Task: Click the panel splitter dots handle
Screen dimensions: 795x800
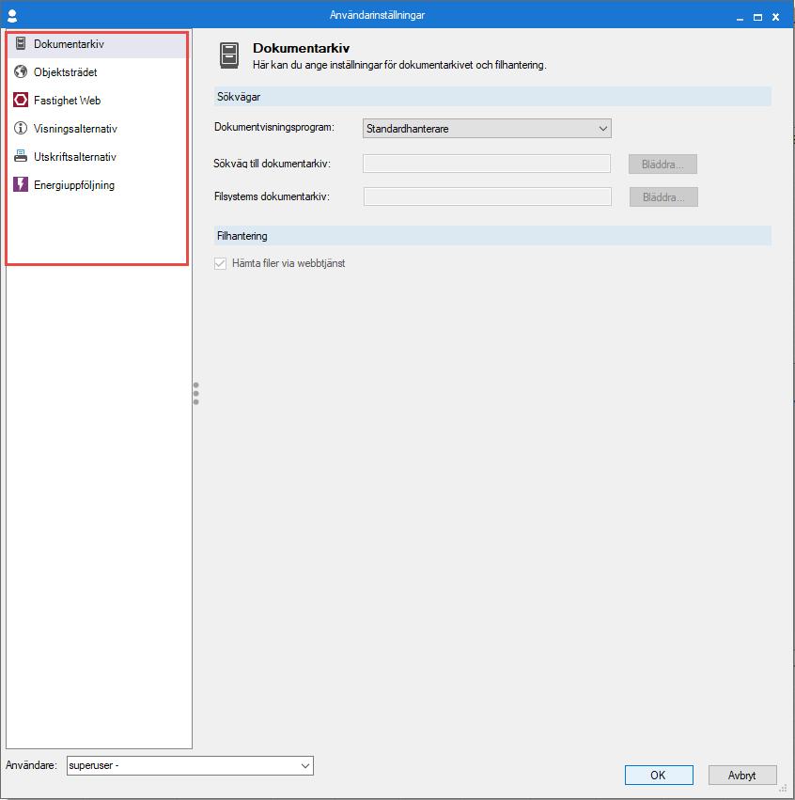Action: (x=195, y=393)
